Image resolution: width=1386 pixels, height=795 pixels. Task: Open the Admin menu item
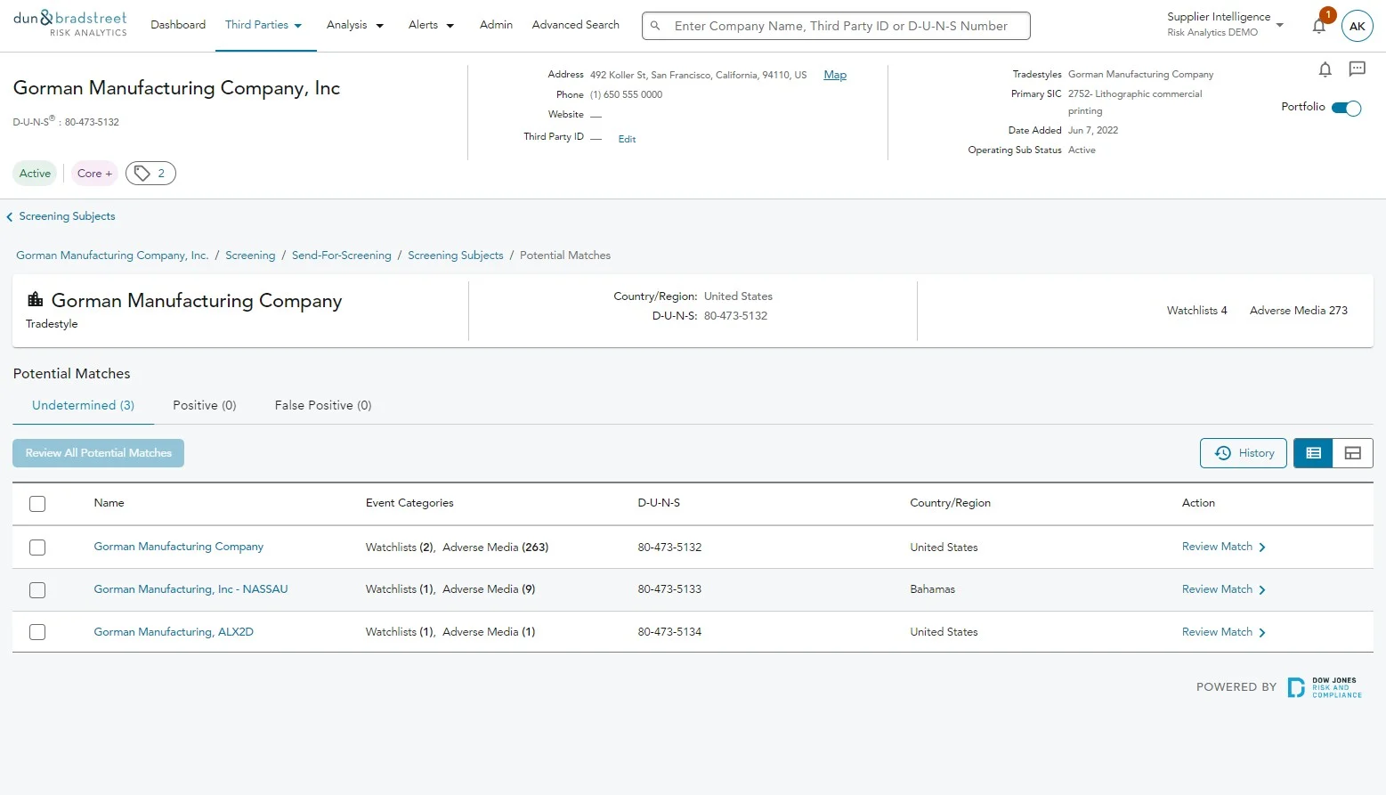496,25
